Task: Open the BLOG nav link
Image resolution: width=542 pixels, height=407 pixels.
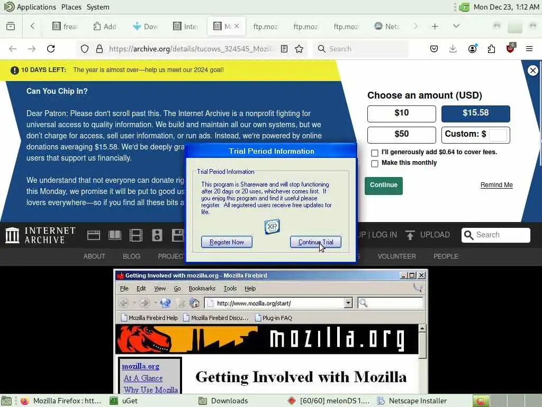Action: pyautogui.click(x=131, y=256)
